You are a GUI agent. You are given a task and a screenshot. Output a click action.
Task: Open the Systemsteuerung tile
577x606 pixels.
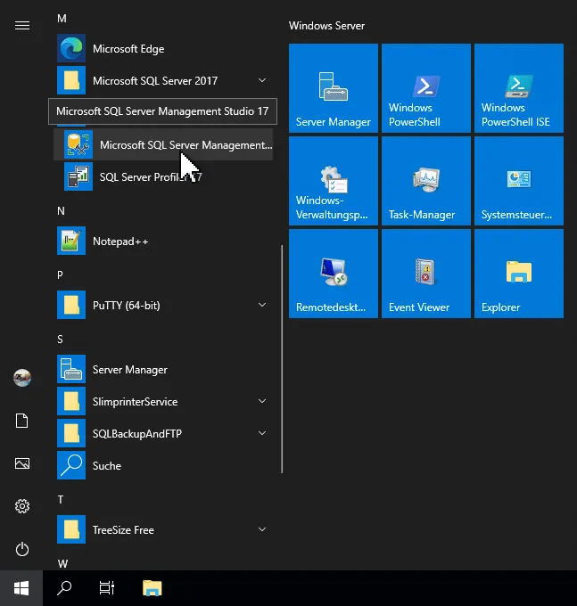pos(519,181)
